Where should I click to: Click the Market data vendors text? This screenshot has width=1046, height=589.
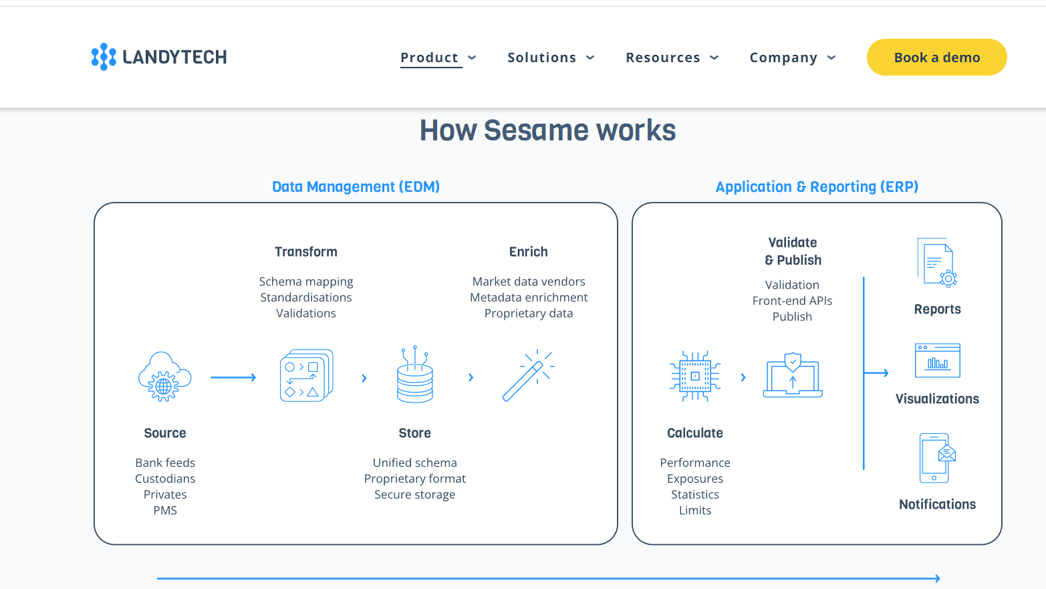529,281
